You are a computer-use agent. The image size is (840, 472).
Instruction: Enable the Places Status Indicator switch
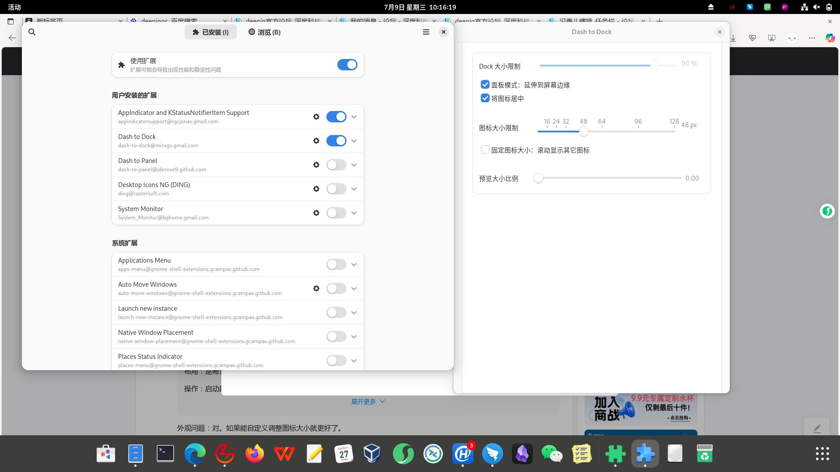click(x=336, y=361)
